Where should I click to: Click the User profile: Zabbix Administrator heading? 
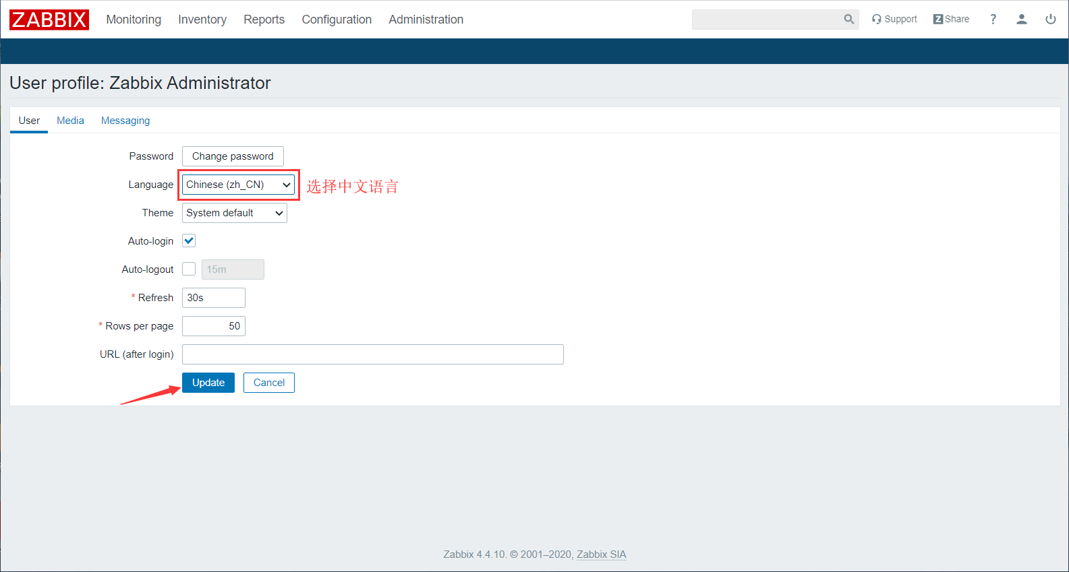pos(140,83)
